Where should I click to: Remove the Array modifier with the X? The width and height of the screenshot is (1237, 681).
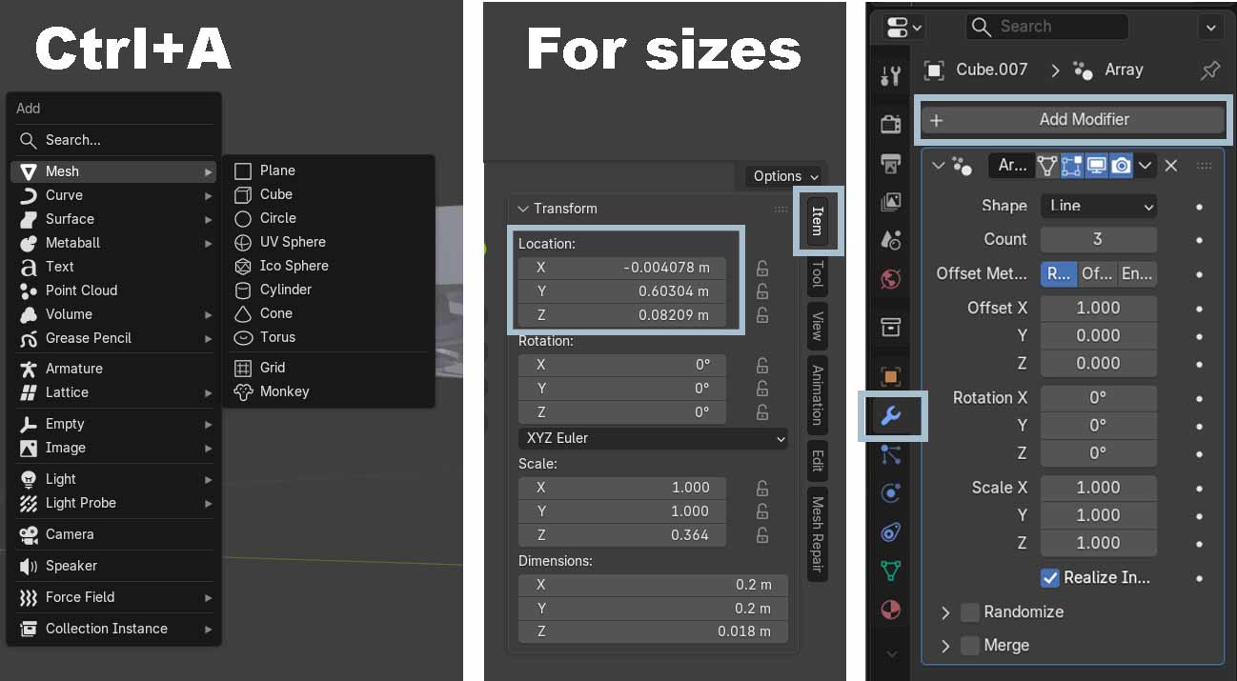1171,166
